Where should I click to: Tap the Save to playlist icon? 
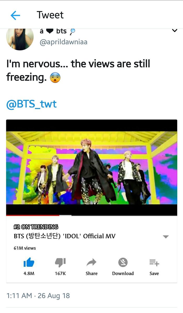pyautogui.click(x=154, y=263)
